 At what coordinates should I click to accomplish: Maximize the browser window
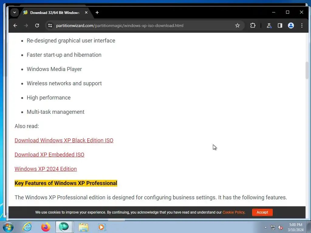click(x=288, y=12)
